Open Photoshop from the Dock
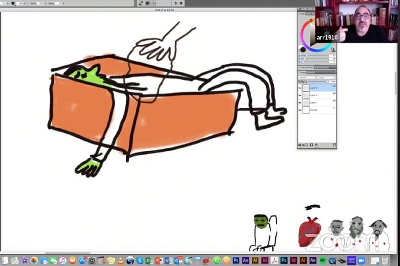Image resolution: width=400 pixels, height=266 pixels. 236,260
